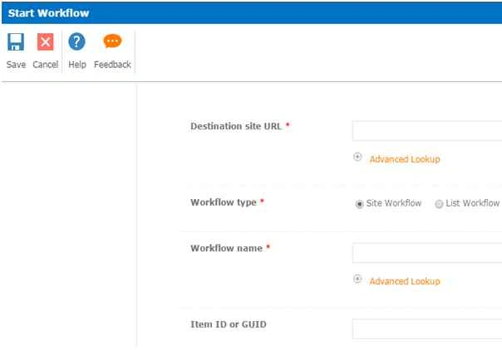Select the List Workflow radio button
The height and width of the screenshot is (350, 502).
[x=439, y=204]
